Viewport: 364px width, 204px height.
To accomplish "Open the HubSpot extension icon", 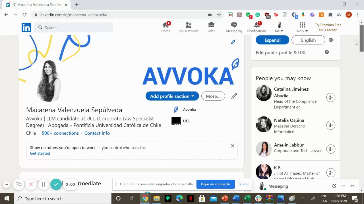I will coord(321,15).
